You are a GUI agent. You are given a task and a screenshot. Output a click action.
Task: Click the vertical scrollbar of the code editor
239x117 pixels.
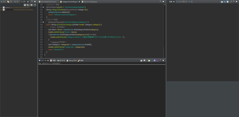[x=163, y=52]
